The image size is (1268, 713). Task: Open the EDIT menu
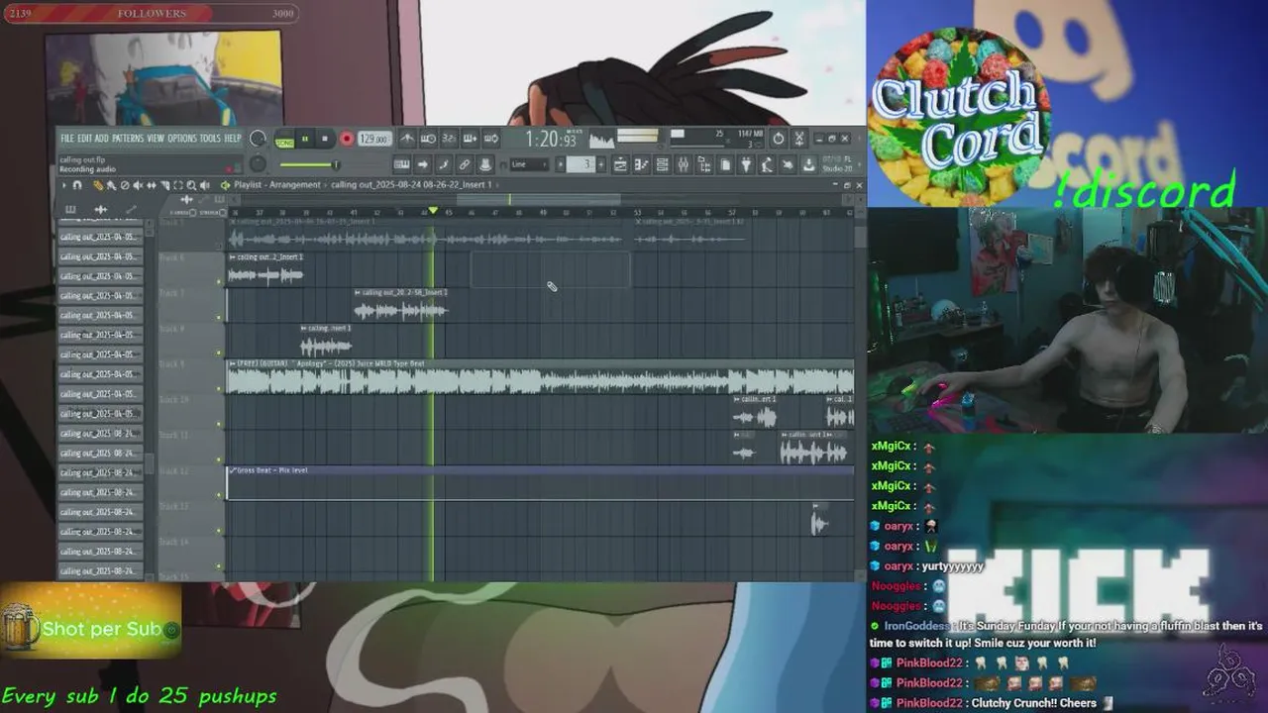[x=85, y=139]
